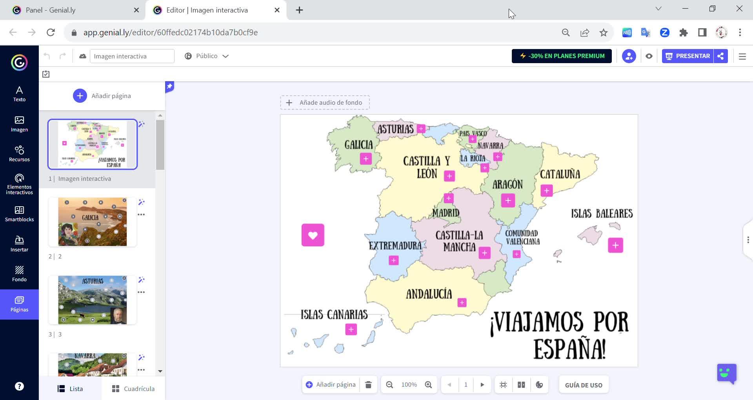The width and height of the screenshot is (753, 400).
Task: Click the plus marker on Extremadura
Action: (x=394, y=260)
